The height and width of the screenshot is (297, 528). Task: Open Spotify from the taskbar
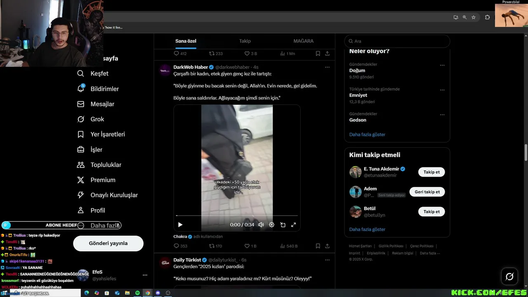click(137, 293)
